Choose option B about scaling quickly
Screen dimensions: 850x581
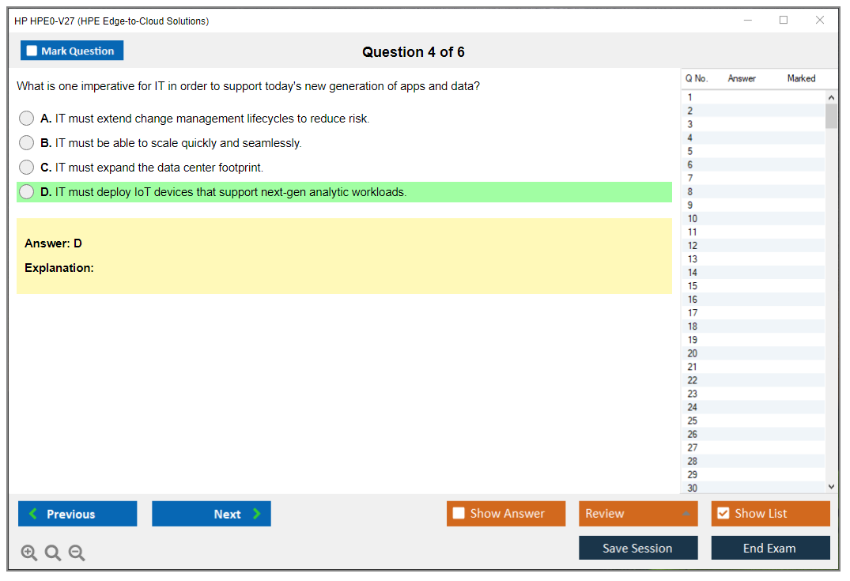[27, 143]
